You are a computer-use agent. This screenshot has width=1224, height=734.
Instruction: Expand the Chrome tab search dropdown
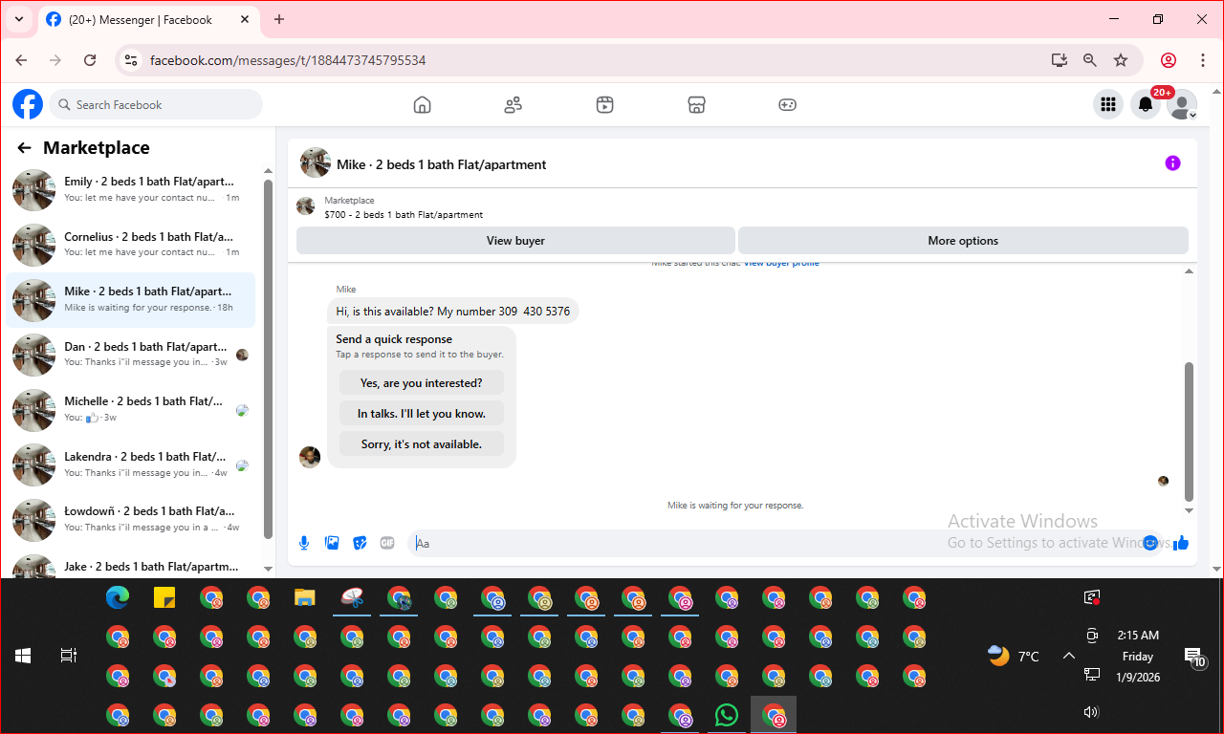tap(18, 19)
